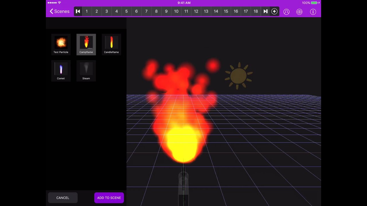367x206 pixels.
Task: Add a new scene with plus icon
Action: [274, 11]
